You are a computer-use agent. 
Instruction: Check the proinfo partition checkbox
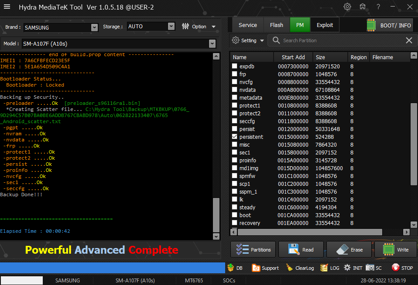click(x=234, y=160)
